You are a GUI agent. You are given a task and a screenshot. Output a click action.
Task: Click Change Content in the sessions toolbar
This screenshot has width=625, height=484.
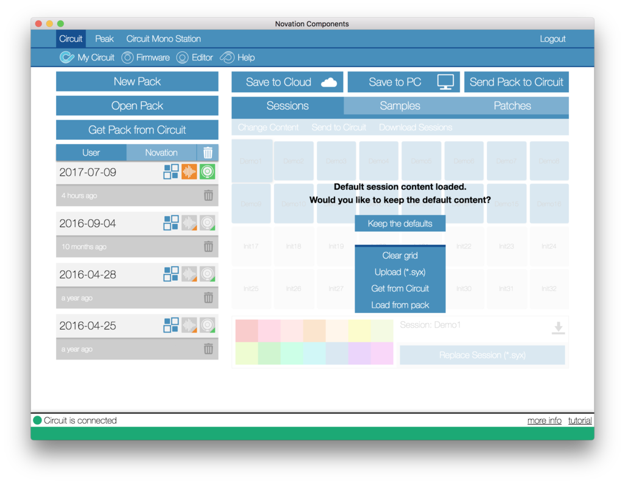tap(269, 128)
